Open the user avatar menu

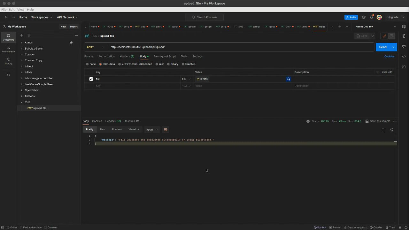(x=379, y=17)
